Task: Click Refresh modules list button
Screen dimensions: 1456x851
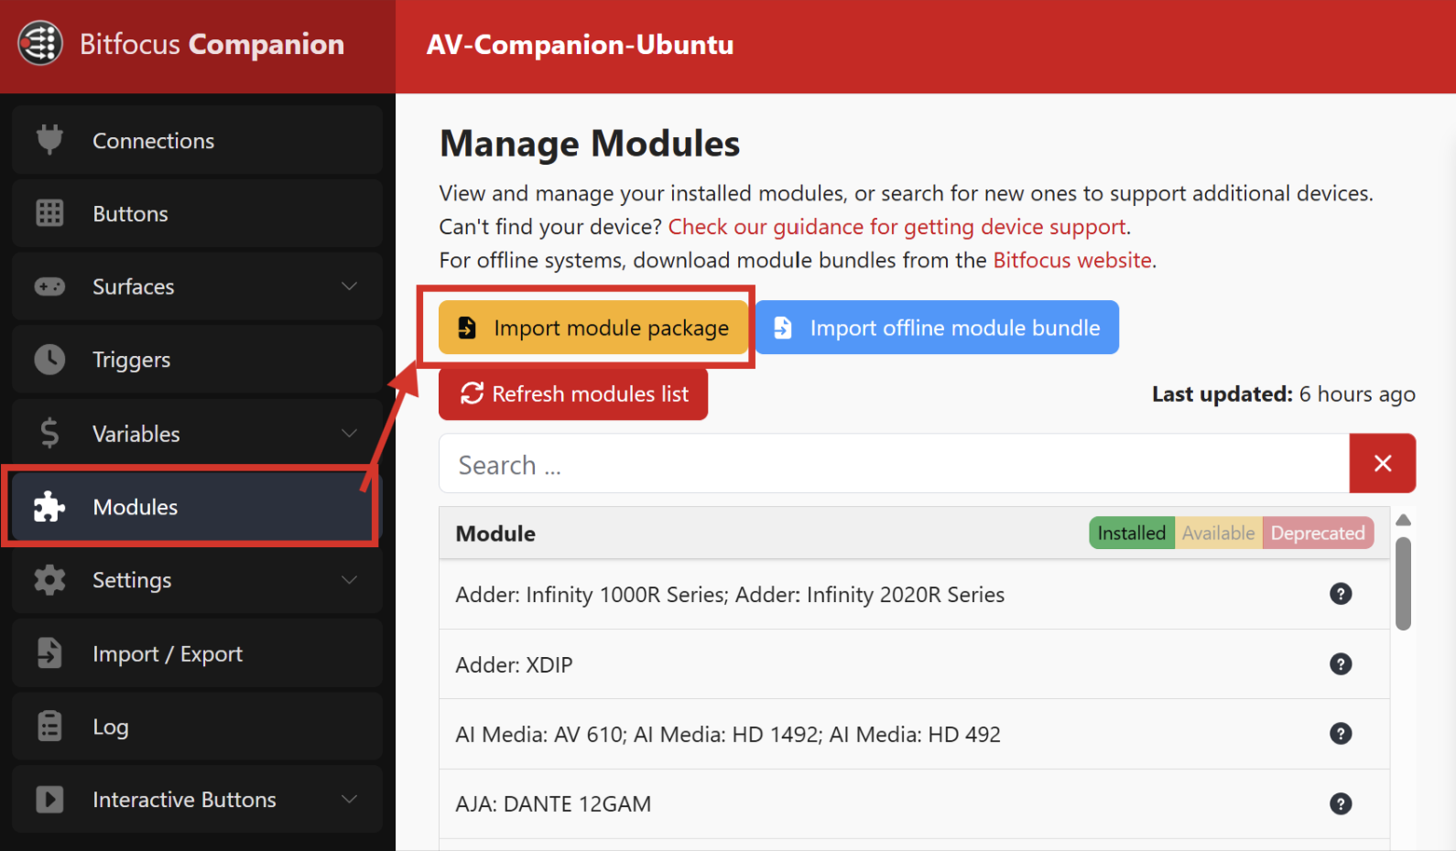Action: 573,393
